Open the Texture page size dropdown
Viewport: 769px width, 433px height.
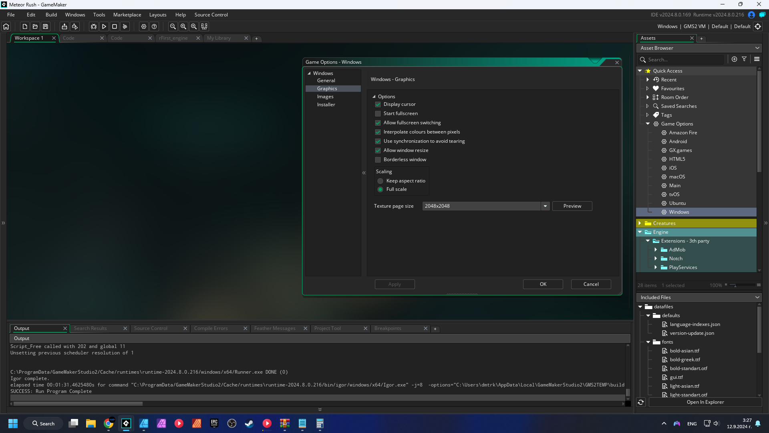545,206
